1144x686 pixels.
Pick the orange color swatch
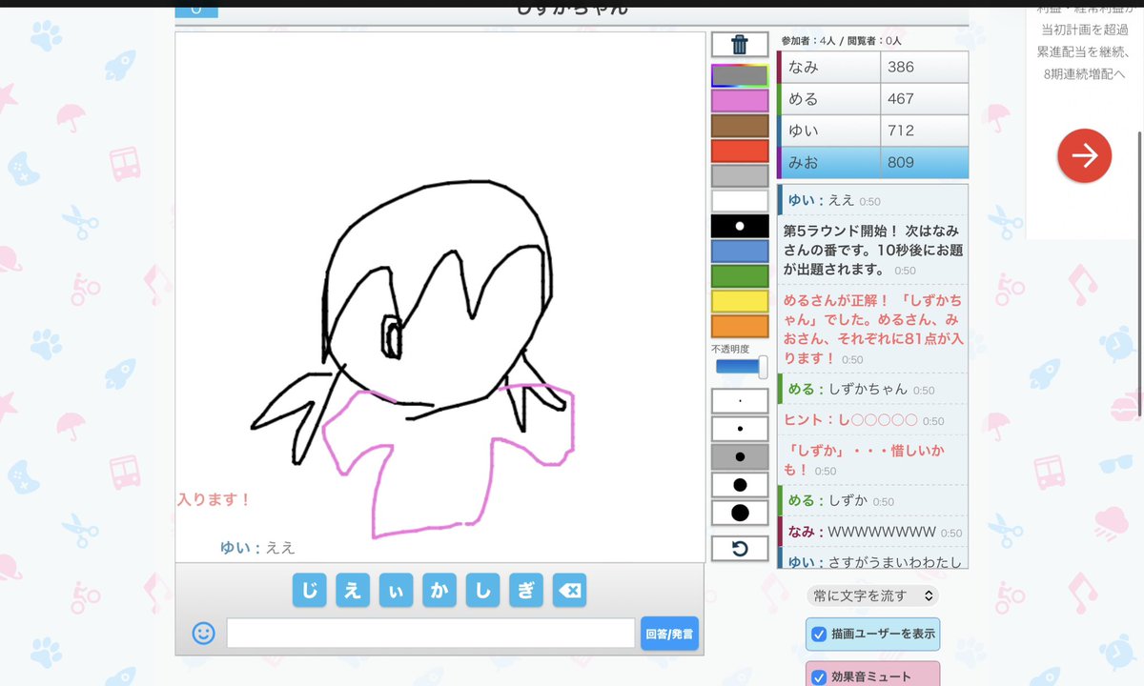pyautogui.click(x=740, y=326)
